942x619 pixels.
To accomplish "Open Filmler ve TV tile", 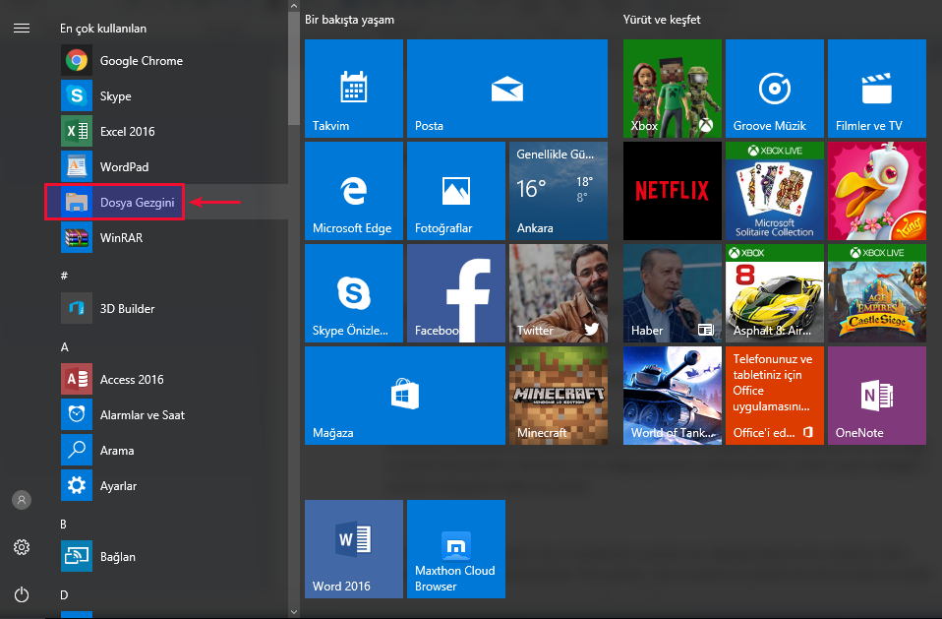I will pyautogui.click(x=876, y=89).
